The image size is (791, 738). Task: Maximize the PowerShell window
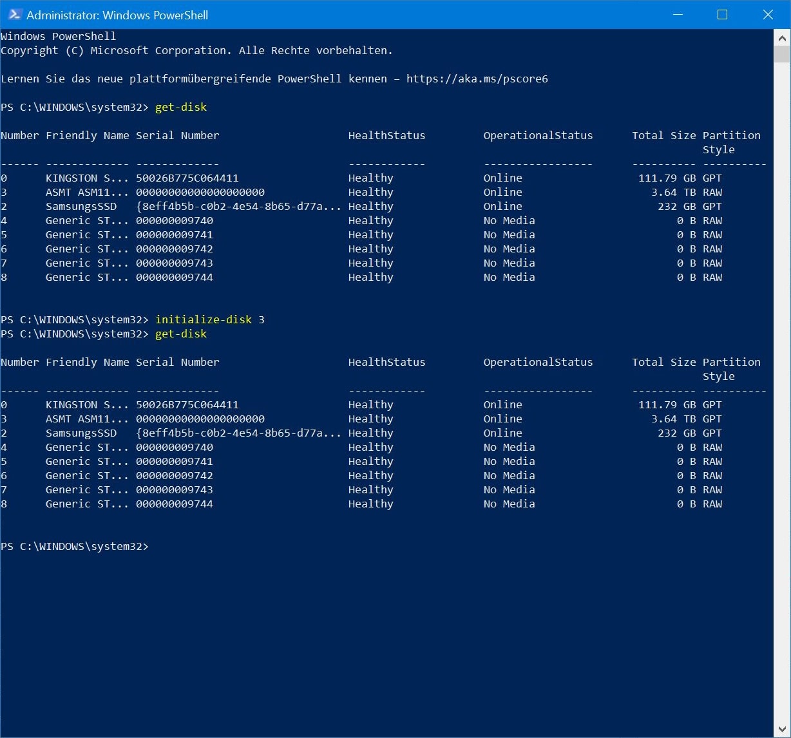pyautogui.click(x=722, y=14)
